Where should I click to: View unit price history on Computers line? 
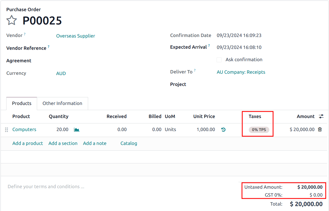[x=223, y=130]
